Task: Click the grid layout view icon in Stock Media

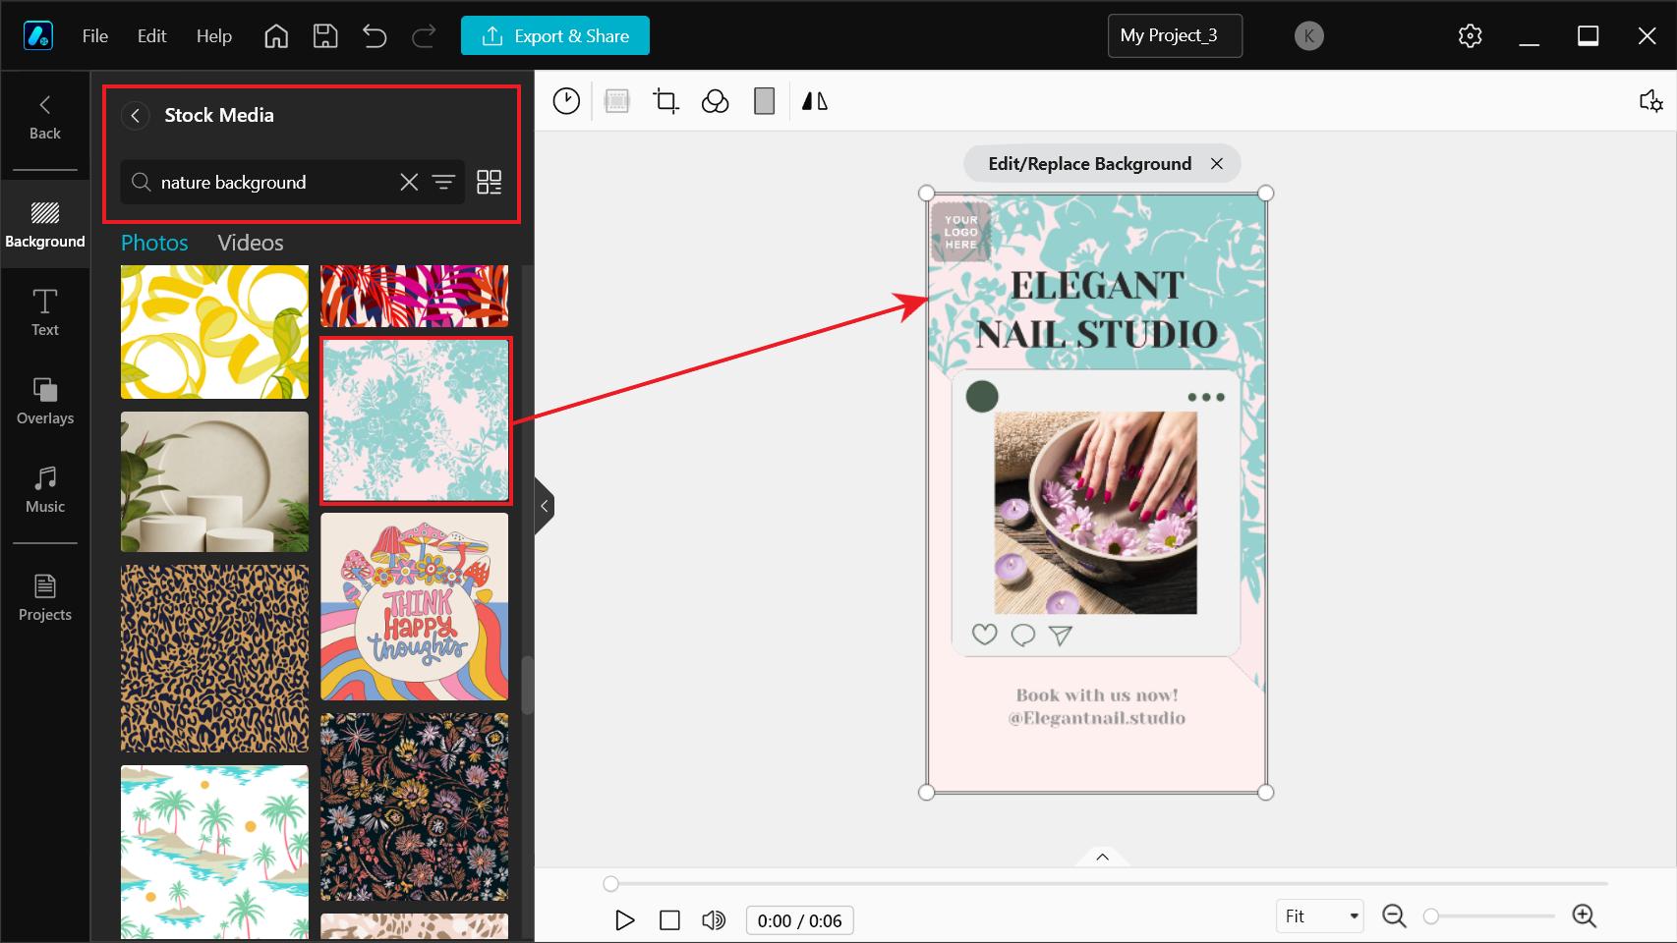Action: pos(489,182)
